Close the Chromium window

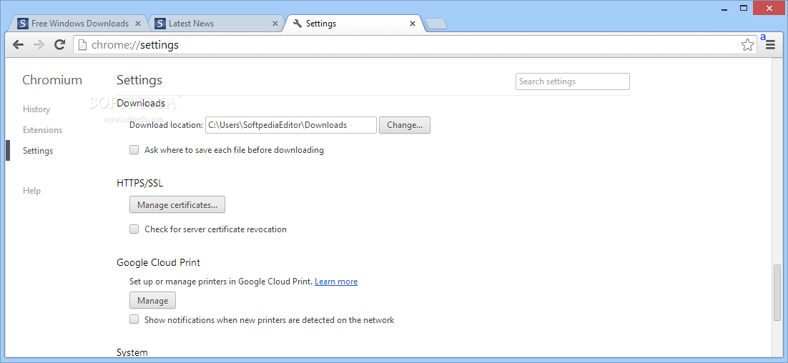point(770,8)
